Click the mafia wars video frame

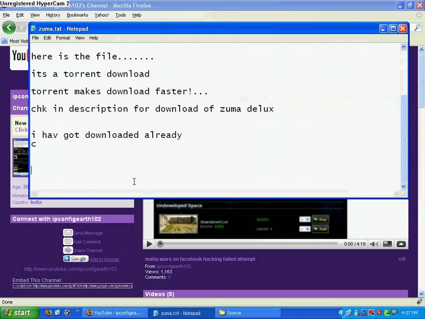coord(250,219)
